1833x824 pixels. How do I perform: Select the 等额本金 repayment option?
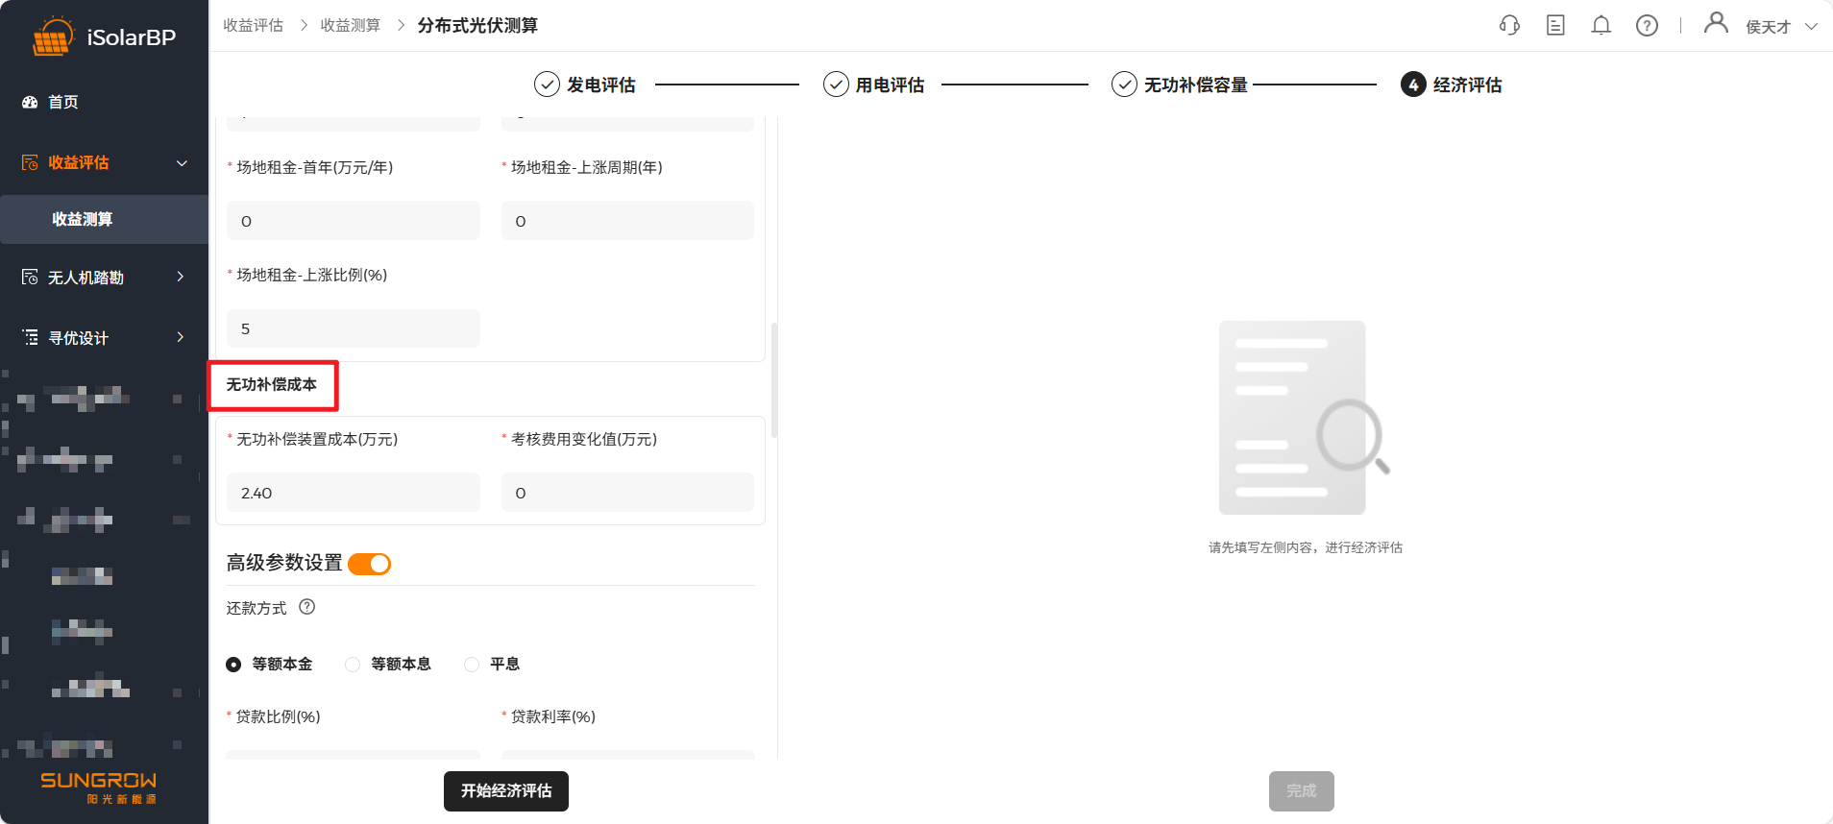(x=233, y=665)
